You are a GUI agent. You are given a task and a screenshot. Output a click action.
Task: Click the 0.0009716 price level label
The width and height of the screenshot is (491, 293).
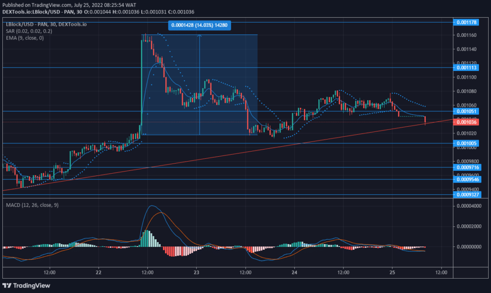pyautogui.click(x=467, y=167)
